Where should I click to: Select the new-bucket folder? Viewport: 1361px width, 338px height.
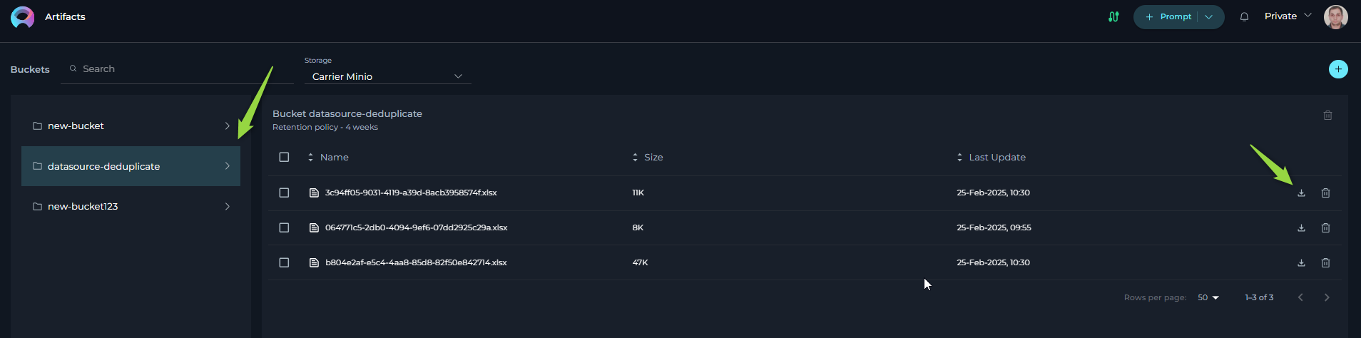tap(131, 126)
